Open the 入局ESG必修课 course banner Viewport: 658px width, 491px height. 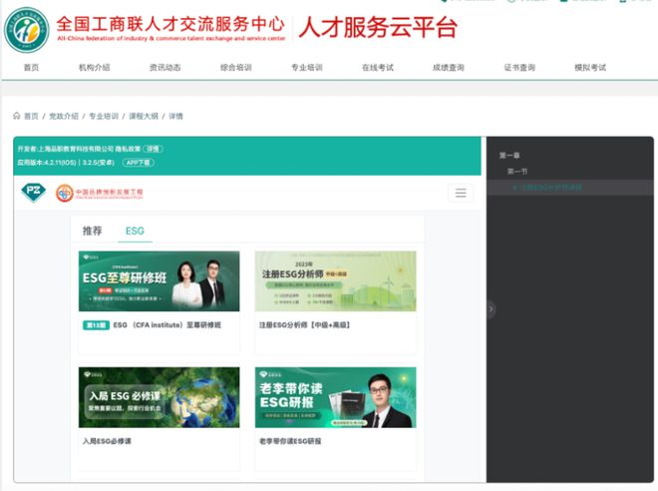tap(160, 397)
